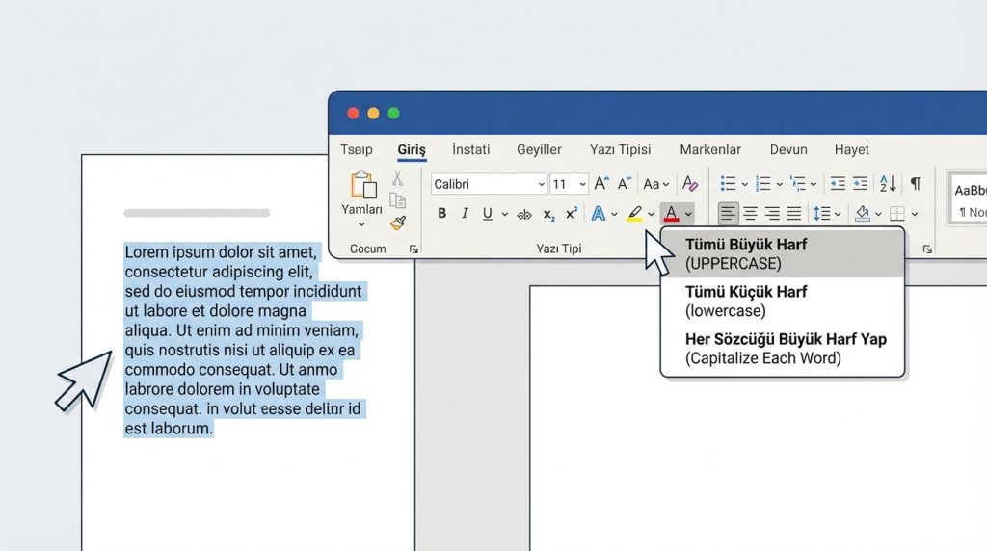The height and width of the screenshot is (551, 987).
Task: Open highlight color picker arrow
Action: 651,215
